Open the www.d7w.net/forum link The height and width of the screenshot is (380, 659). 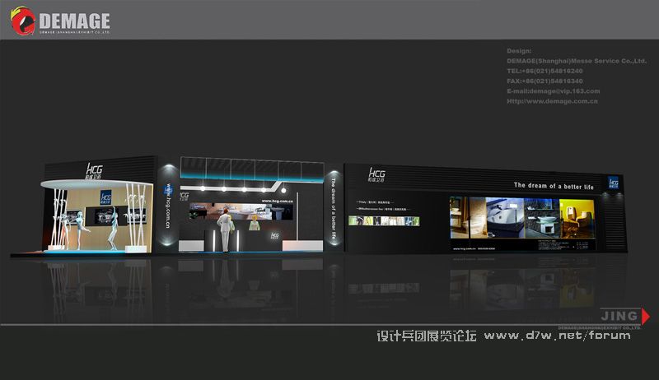[x=557, y=335]
